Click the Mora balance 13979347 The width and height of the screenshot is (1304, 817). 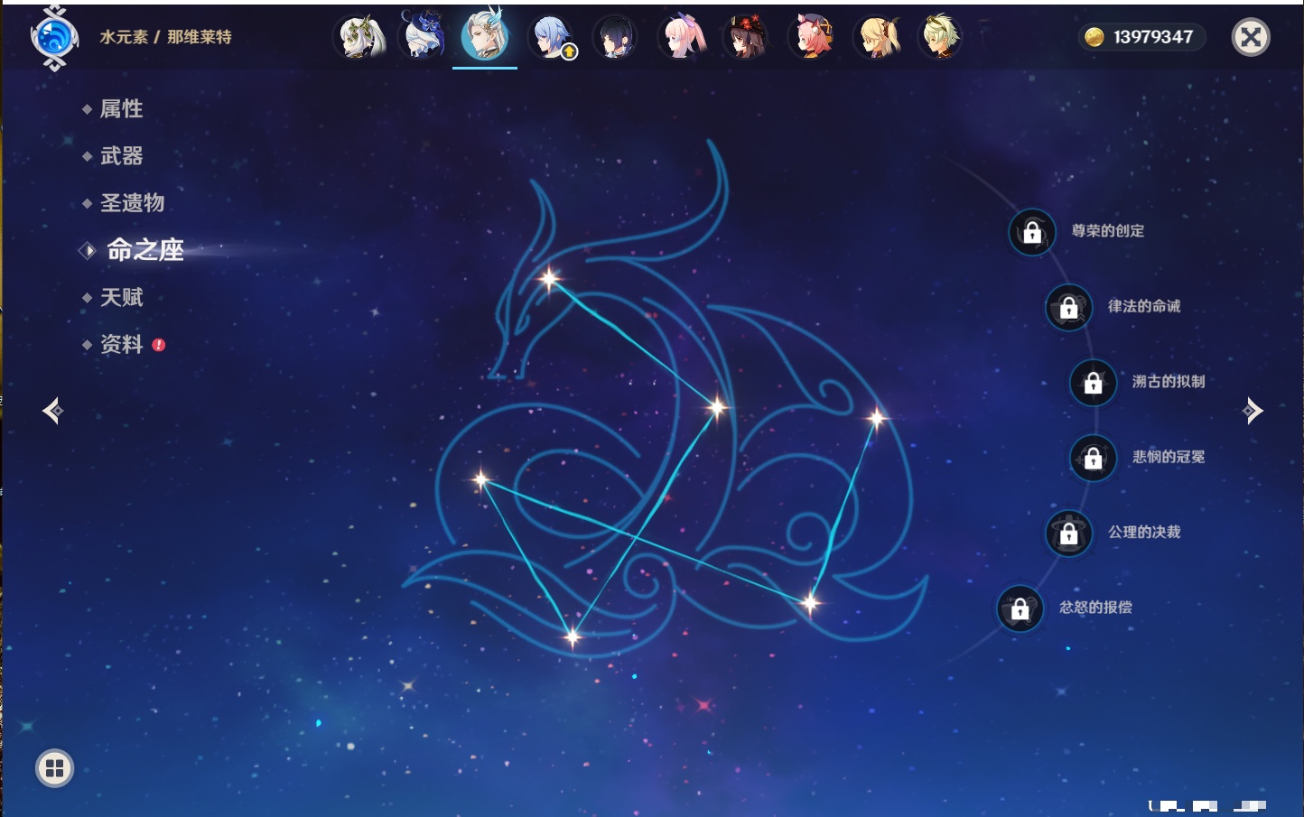[1153, 37]
